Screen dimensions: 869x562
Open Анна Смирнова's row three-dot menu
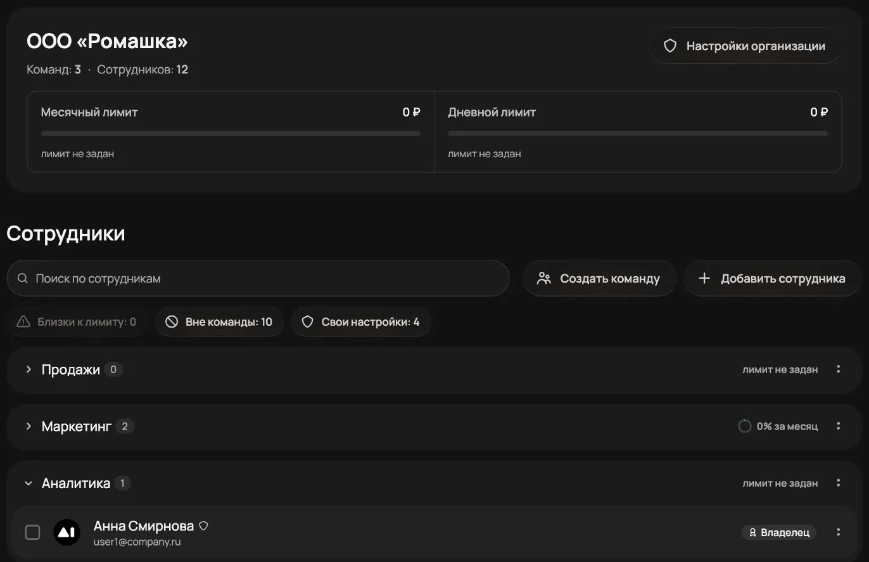click(838, 532)
